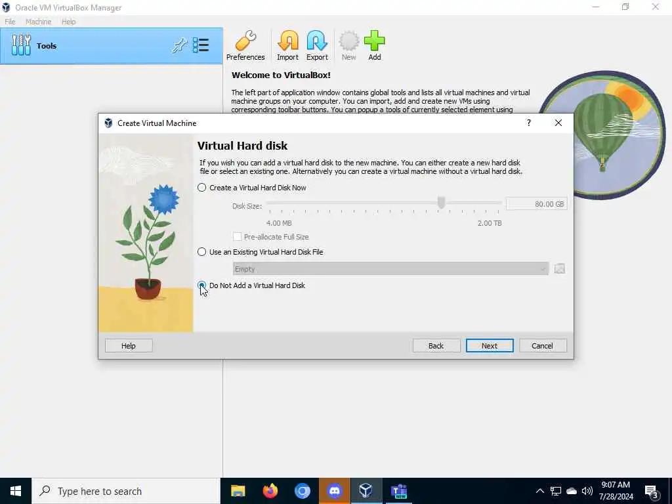Show hidden system tray icons

[x=540, y=491]
